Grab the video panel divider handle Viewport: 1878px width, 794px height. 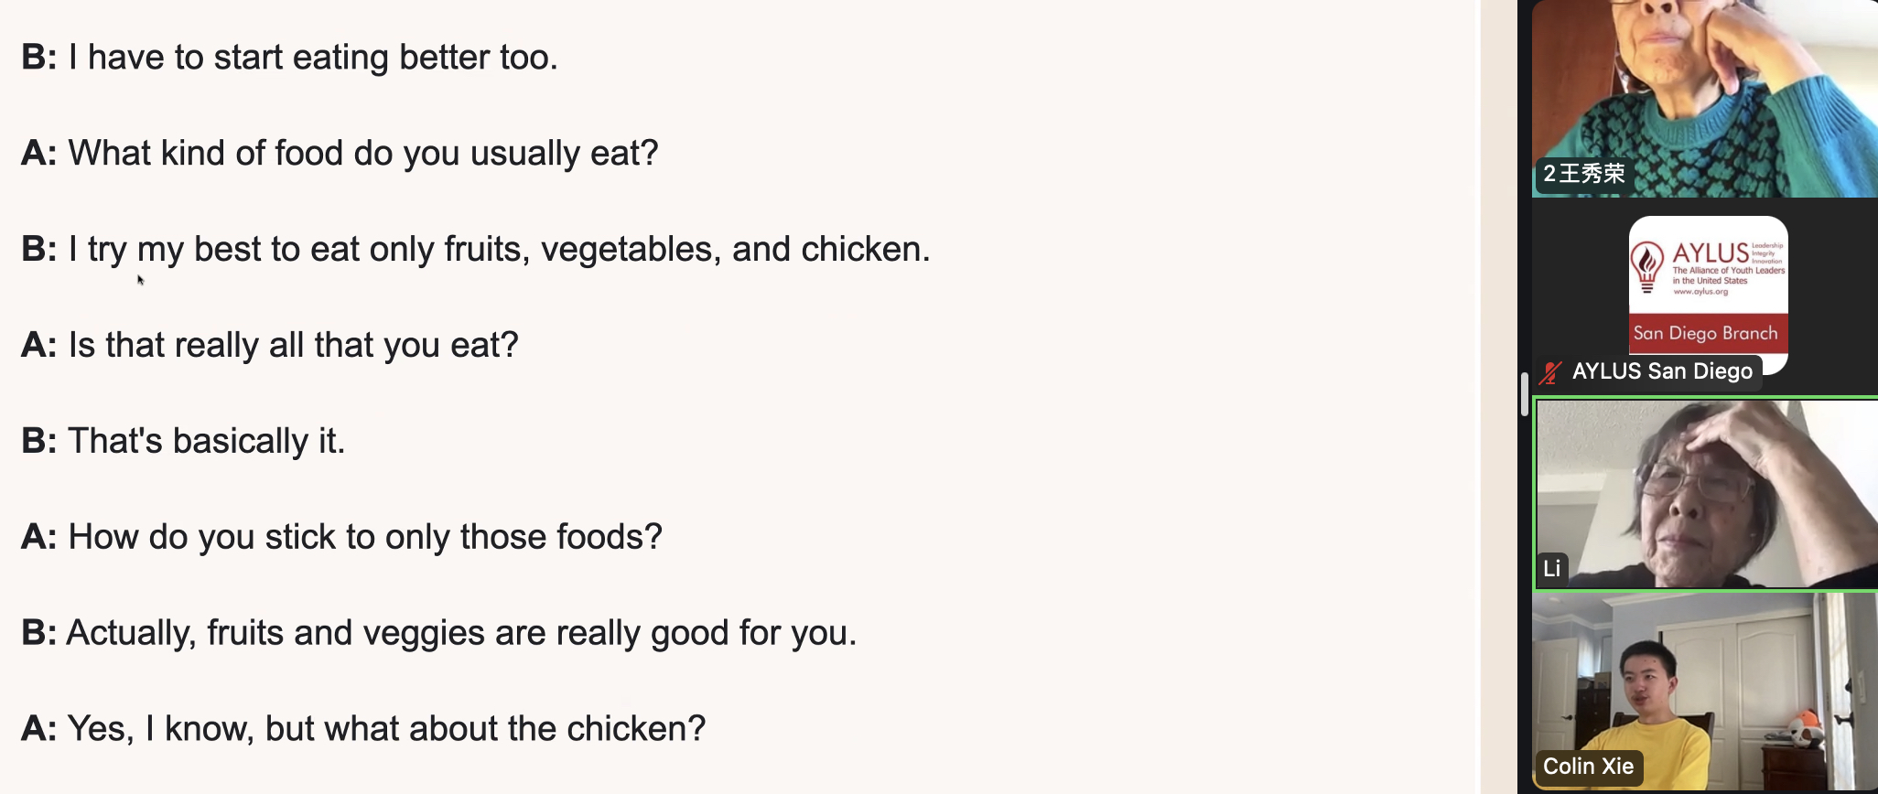(x=1524, y=394)
